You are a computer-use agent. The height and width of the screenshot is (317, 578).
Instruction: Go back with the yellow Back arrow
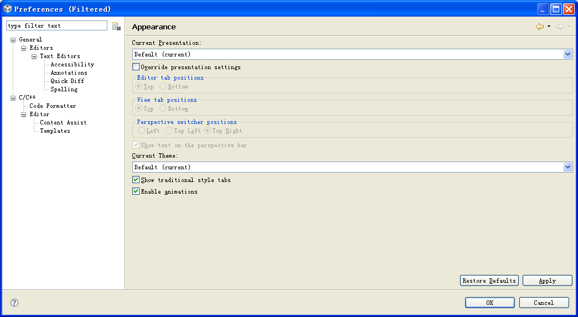539,27
